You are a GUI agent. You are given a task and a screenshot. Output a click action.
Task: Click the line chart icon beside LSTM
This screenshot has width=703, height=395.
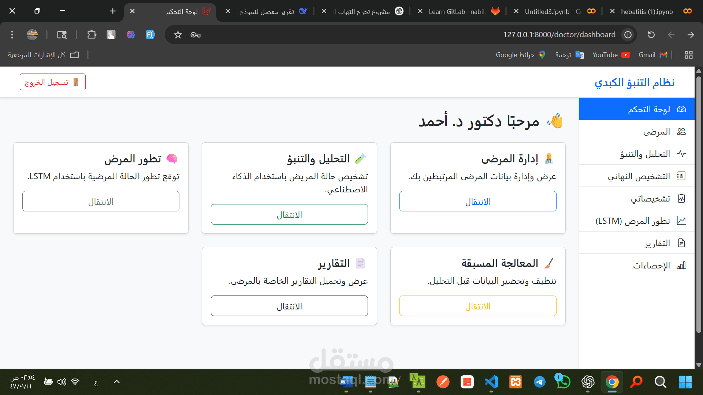click(681, 221)
